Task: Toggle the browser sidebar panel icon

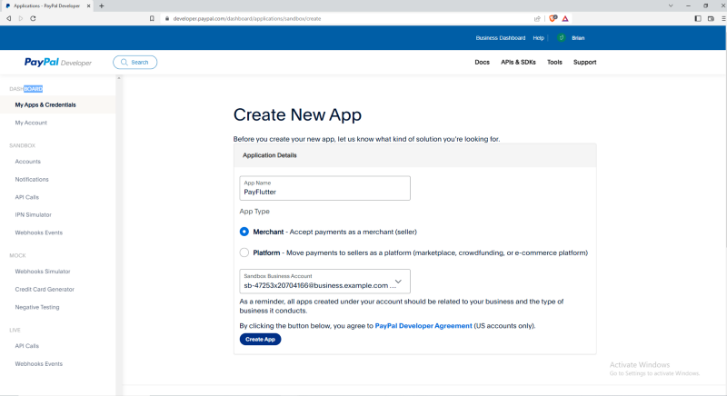Action: (698, 18)
